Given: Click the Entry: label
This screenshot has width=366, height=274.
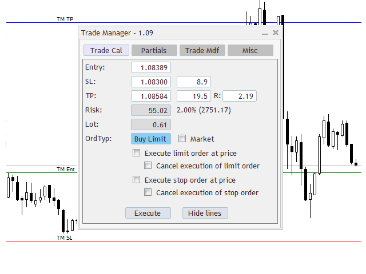Looking at the screenshot, I should coord(95,67).
